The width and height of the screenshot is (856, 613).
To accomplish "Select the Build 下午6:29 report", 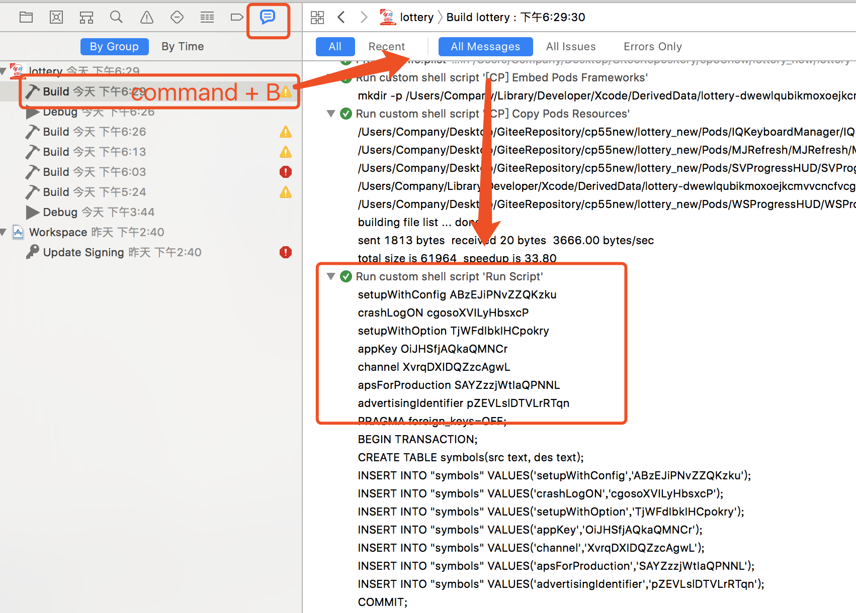I will tap(151, 91).
